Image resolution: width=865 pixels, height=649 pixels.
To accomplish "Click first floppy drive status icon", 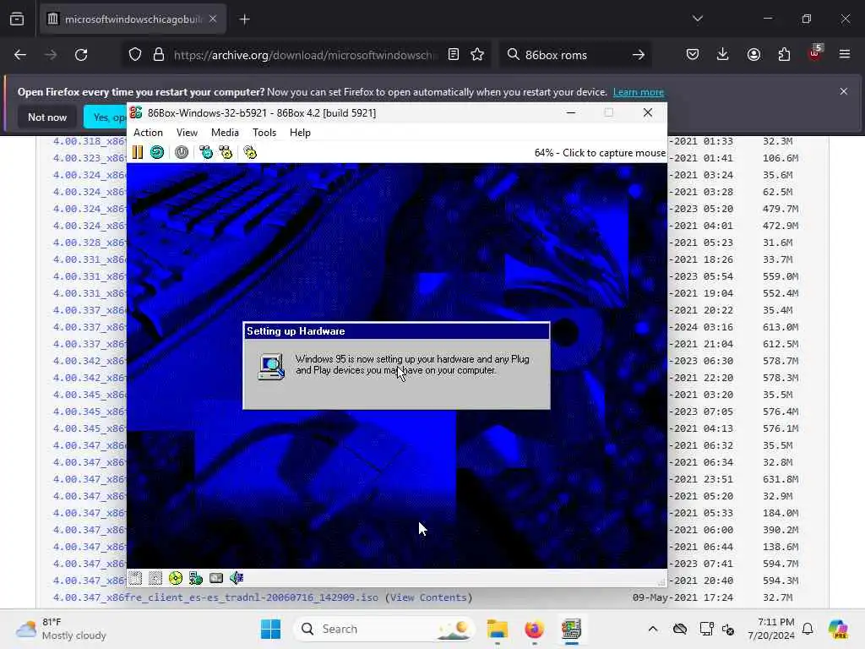I will tap(136, 578).
